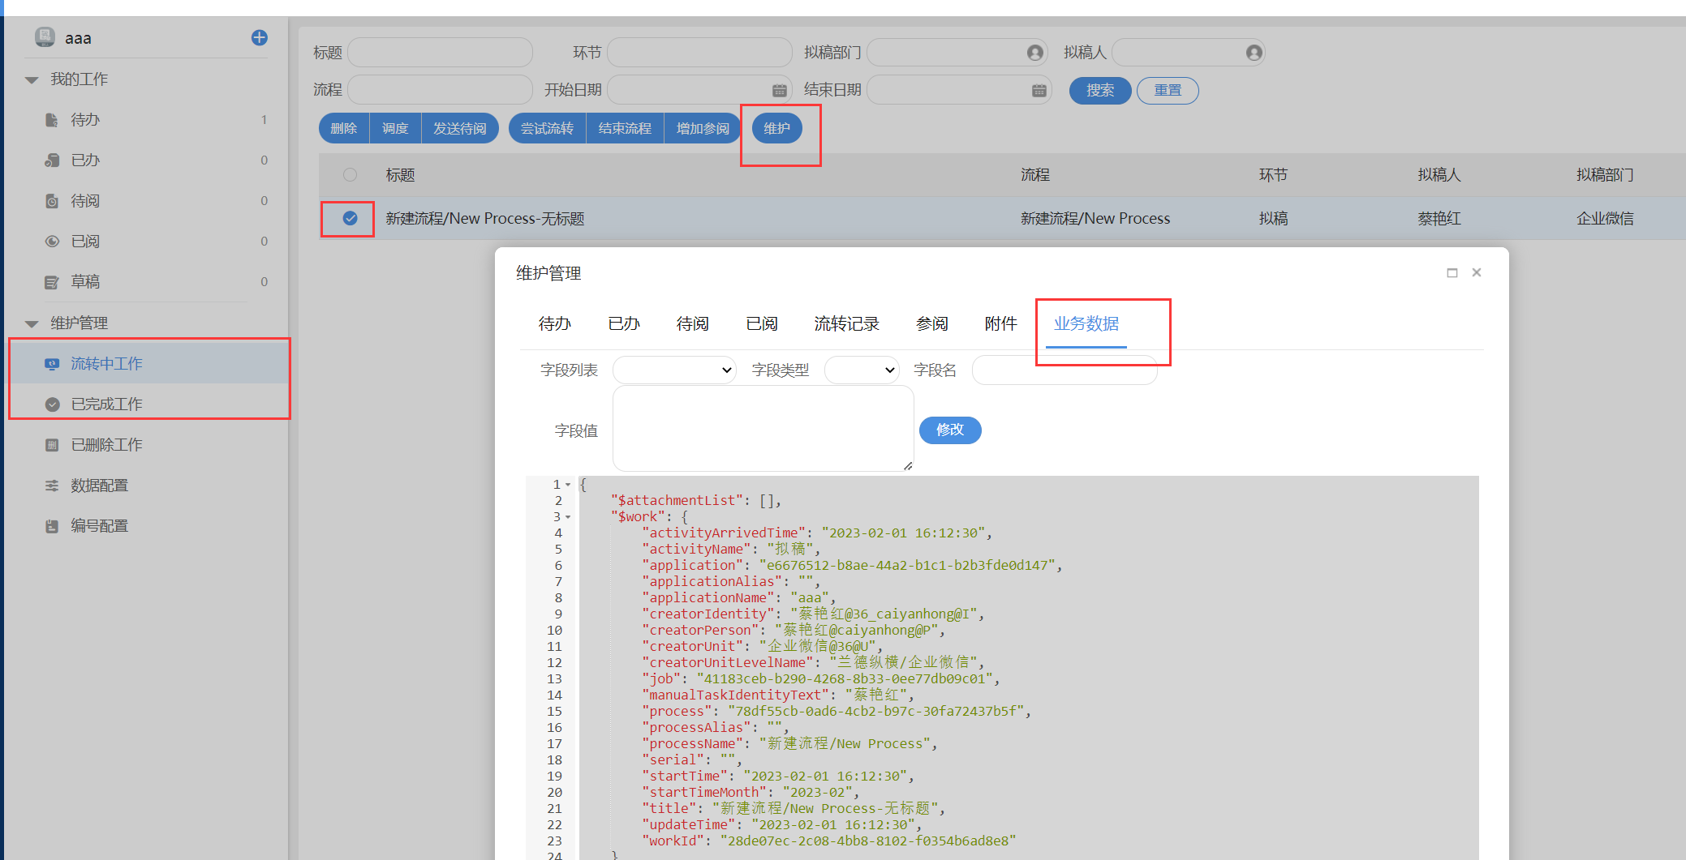Click the 字段值 text area
The height and width of the screenshot is (860, 1686).
click(x=763, y=428)
